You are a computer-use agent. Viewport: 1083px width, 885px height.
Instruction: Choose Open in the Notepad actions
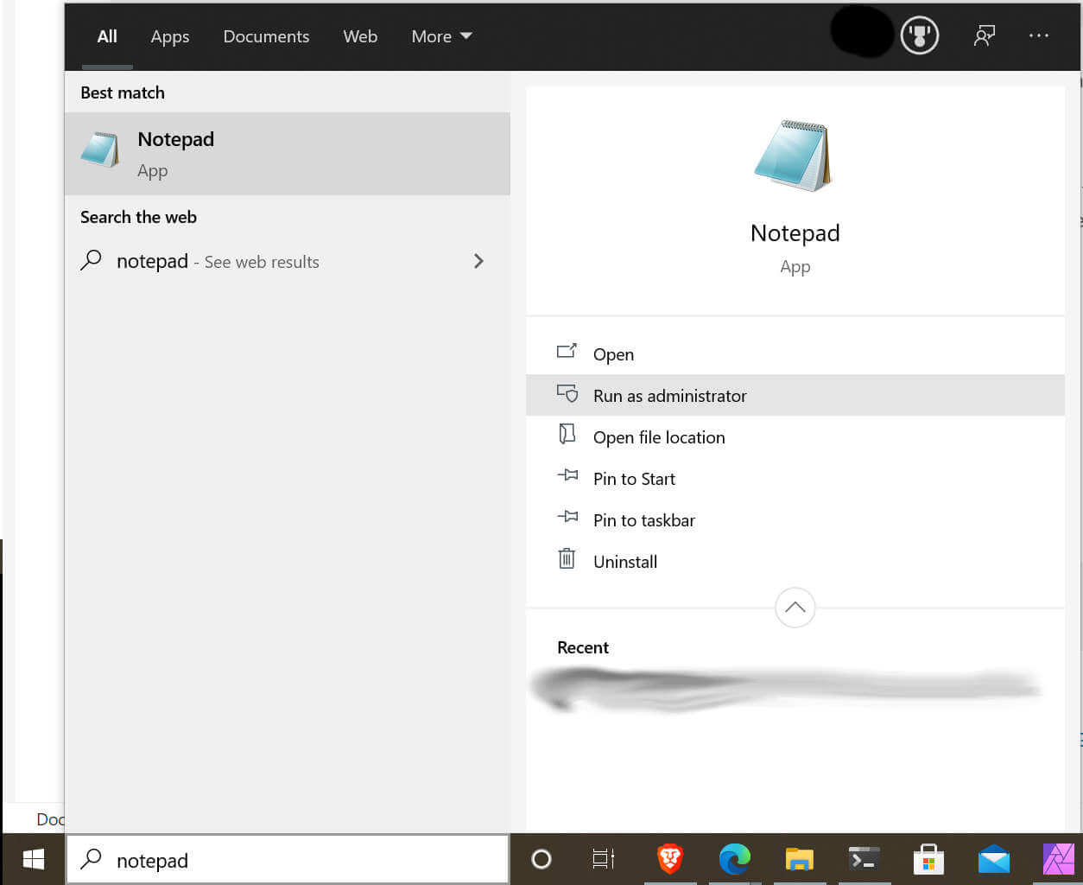click(x=795, y=353)
